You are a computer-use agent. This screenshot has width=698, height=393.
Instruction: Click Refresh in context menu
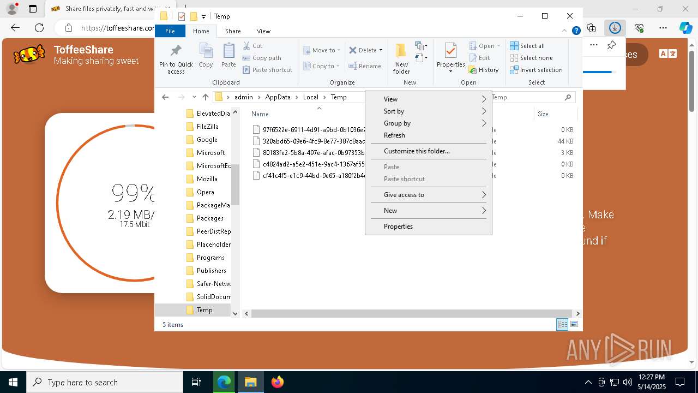click(429, 135)
